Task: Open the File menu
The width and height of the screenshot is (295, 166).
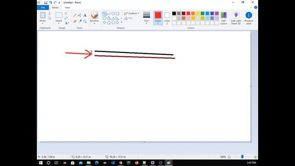Action: click(43, 7)
